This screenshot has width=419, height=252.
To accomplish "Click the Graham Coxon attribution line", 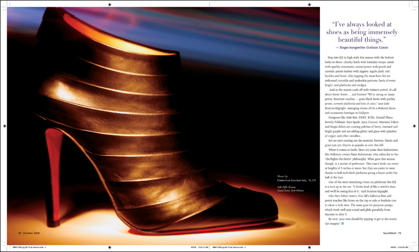I will pos(365,47).
